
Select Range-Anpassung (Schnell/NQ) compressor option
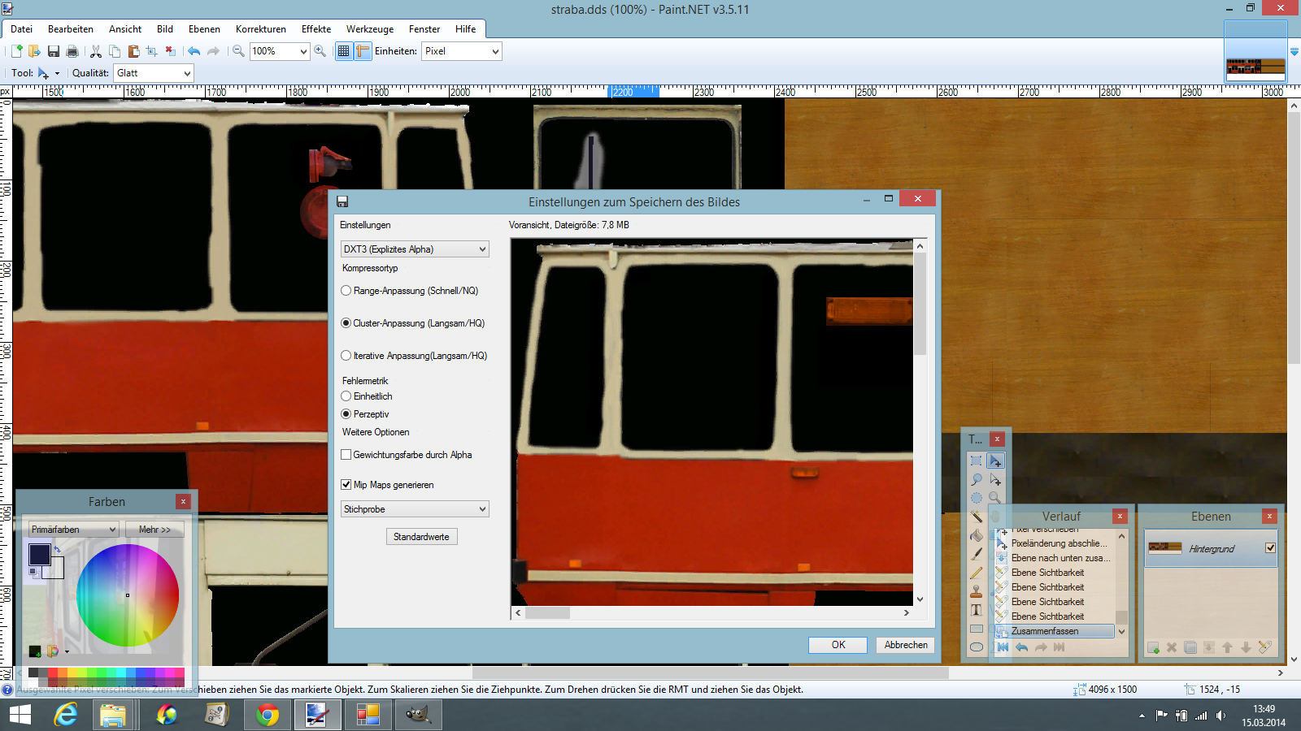point(346,291)
